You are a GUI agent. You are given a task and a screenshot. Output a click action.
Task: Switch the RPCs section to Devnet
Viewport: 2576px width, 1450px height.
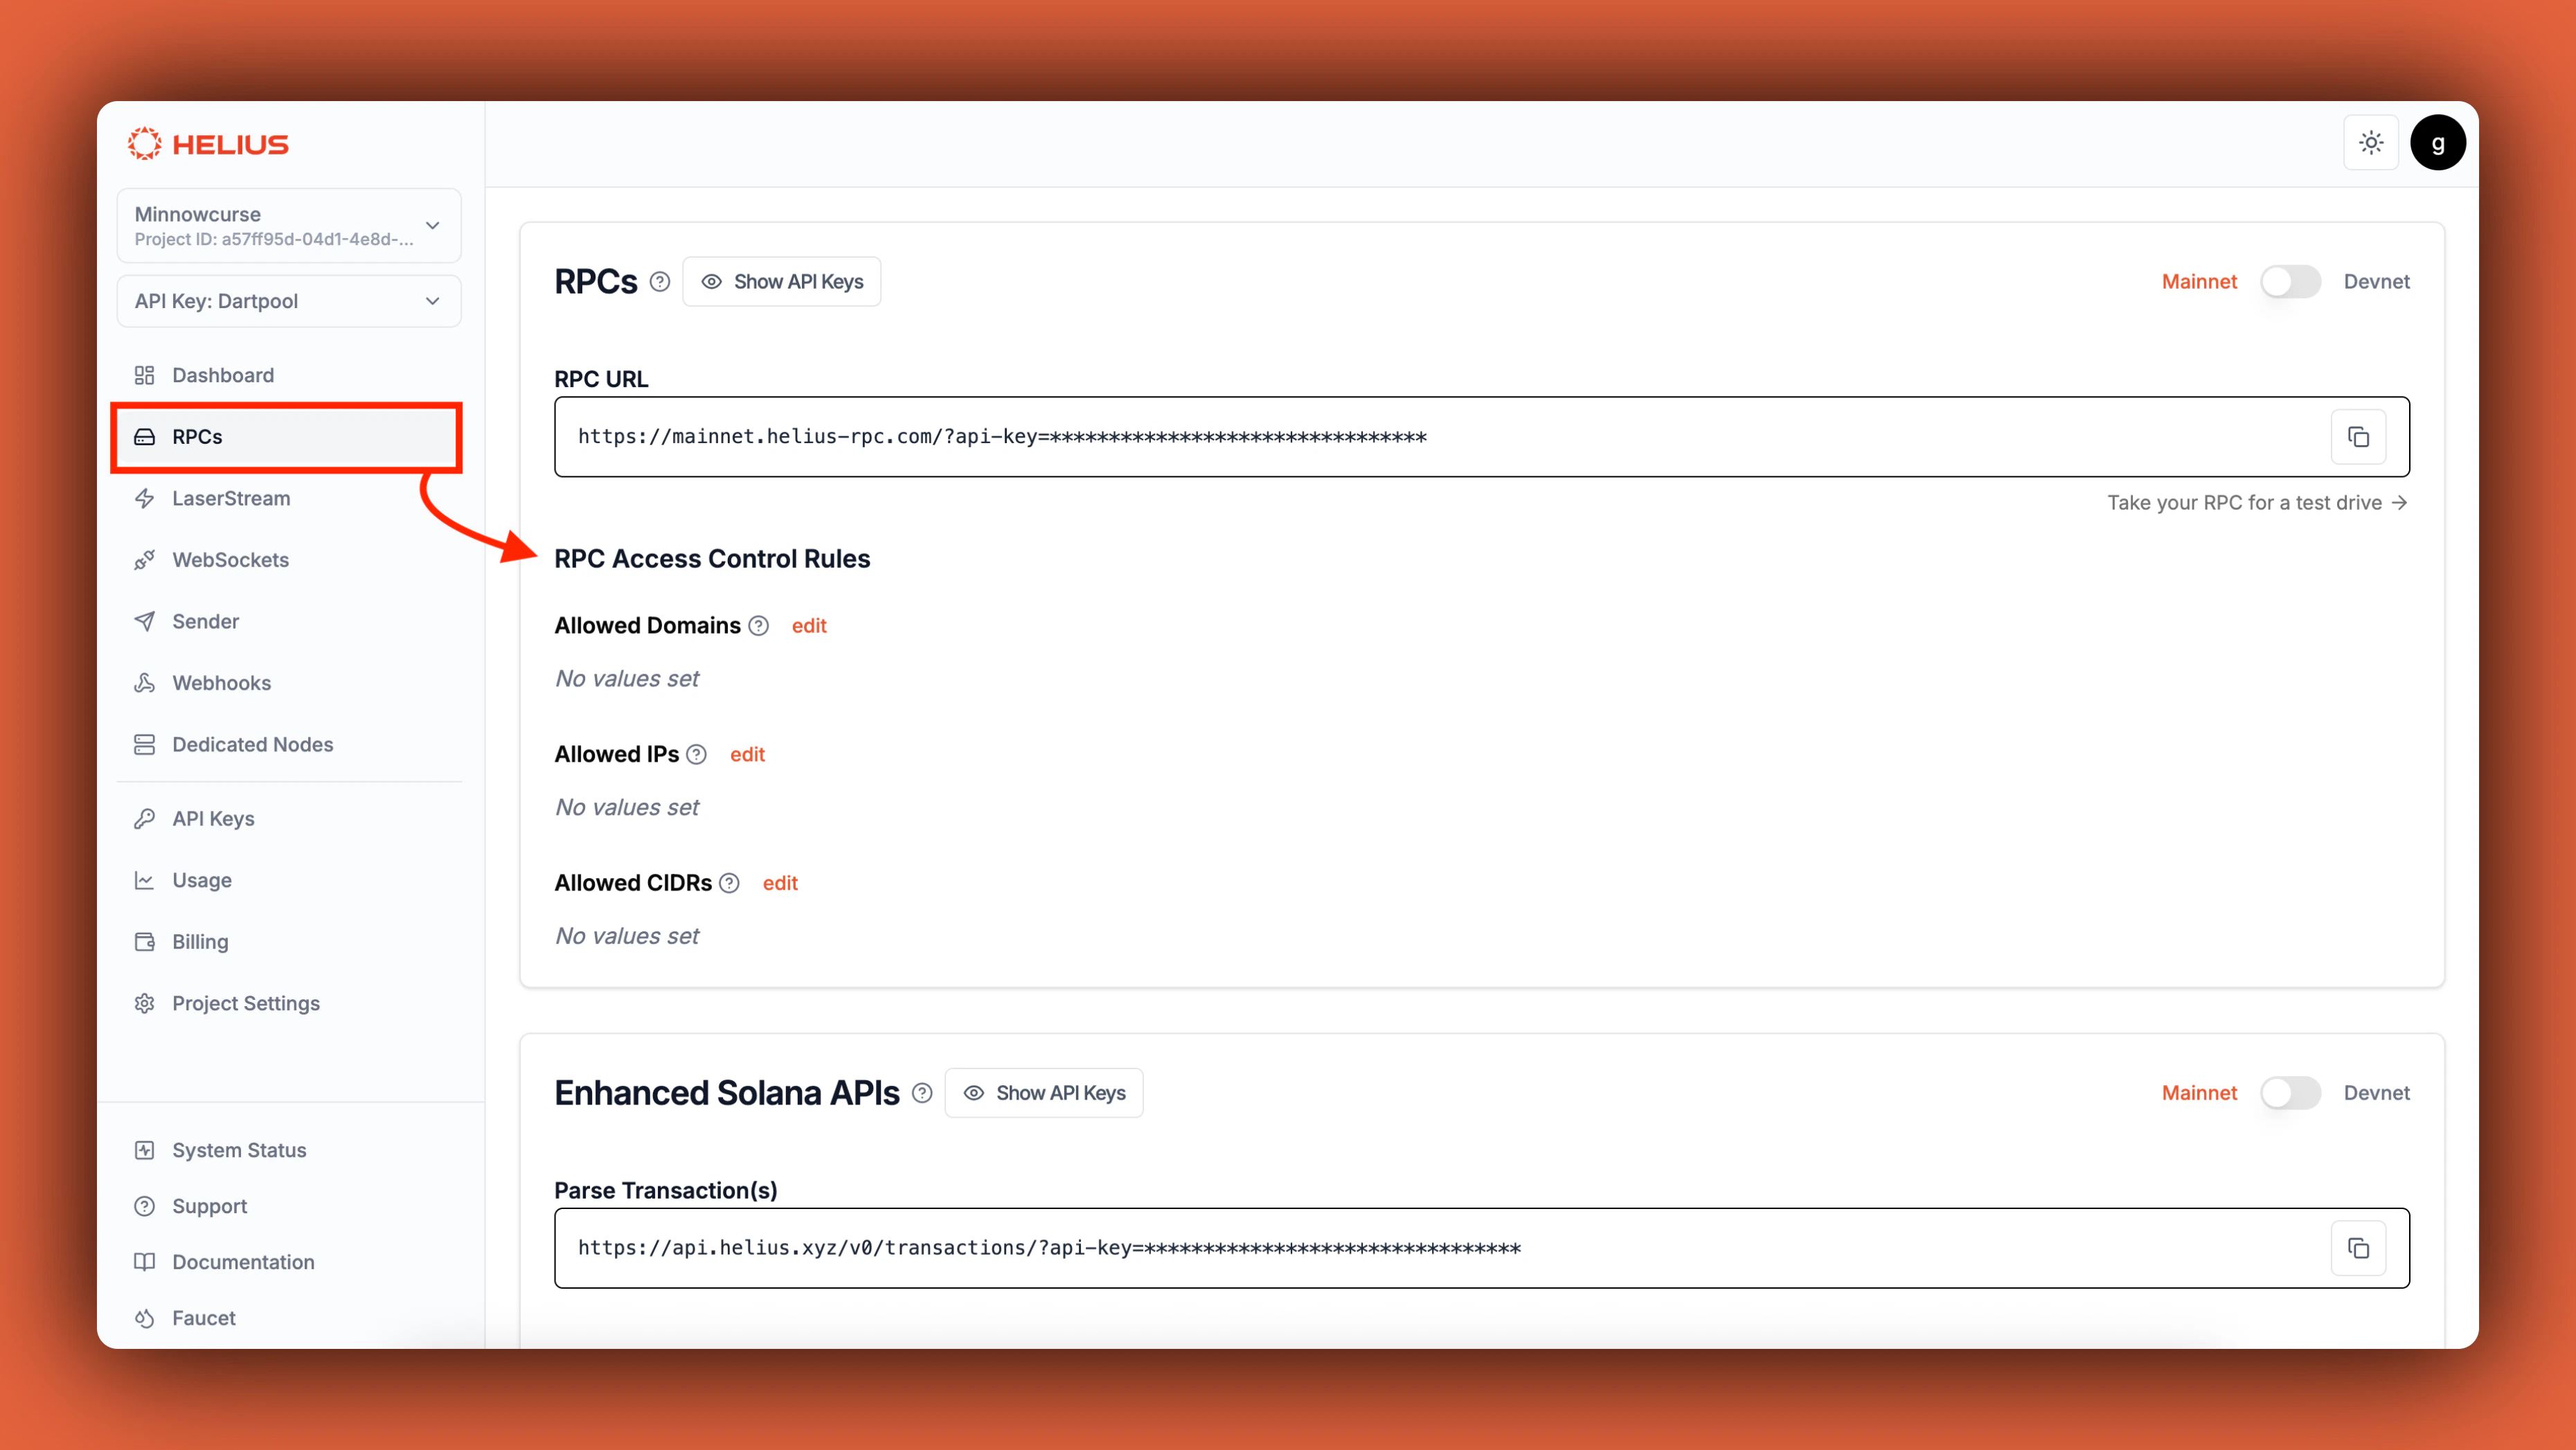pos(2291,281)
